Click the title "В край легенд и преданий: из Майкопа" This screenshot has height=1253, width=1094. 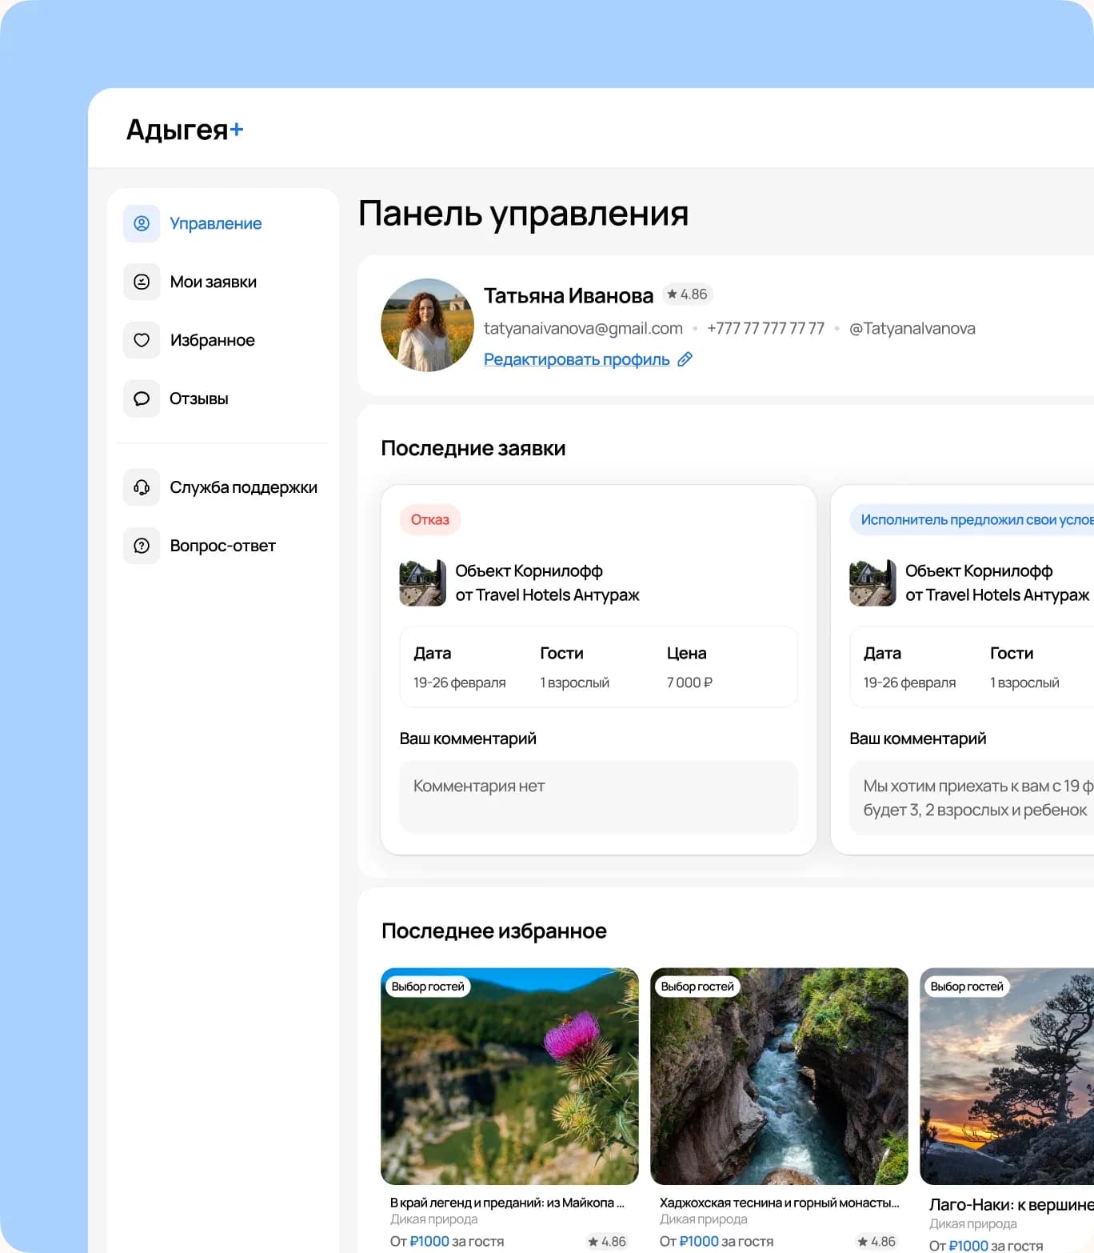(x=507, y=1203)
